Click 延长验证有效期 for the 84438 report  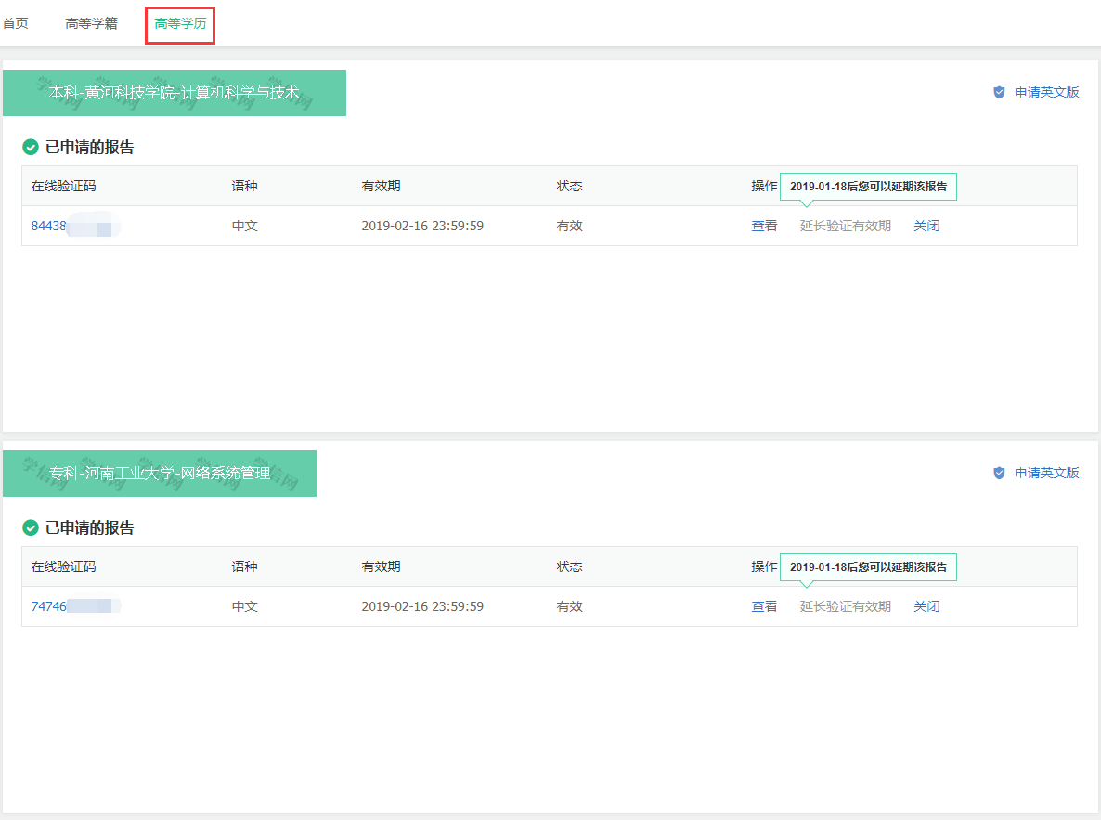pyautogui.click(x=845, y=226)
